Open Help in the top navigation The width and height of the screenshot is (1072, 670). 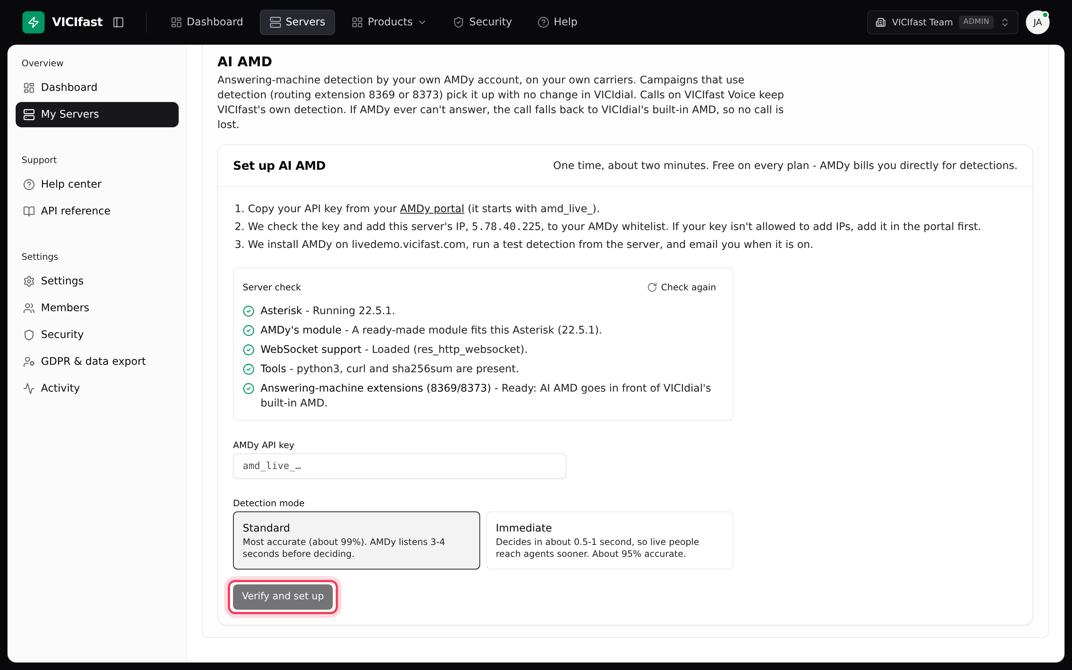pos(557,22)
